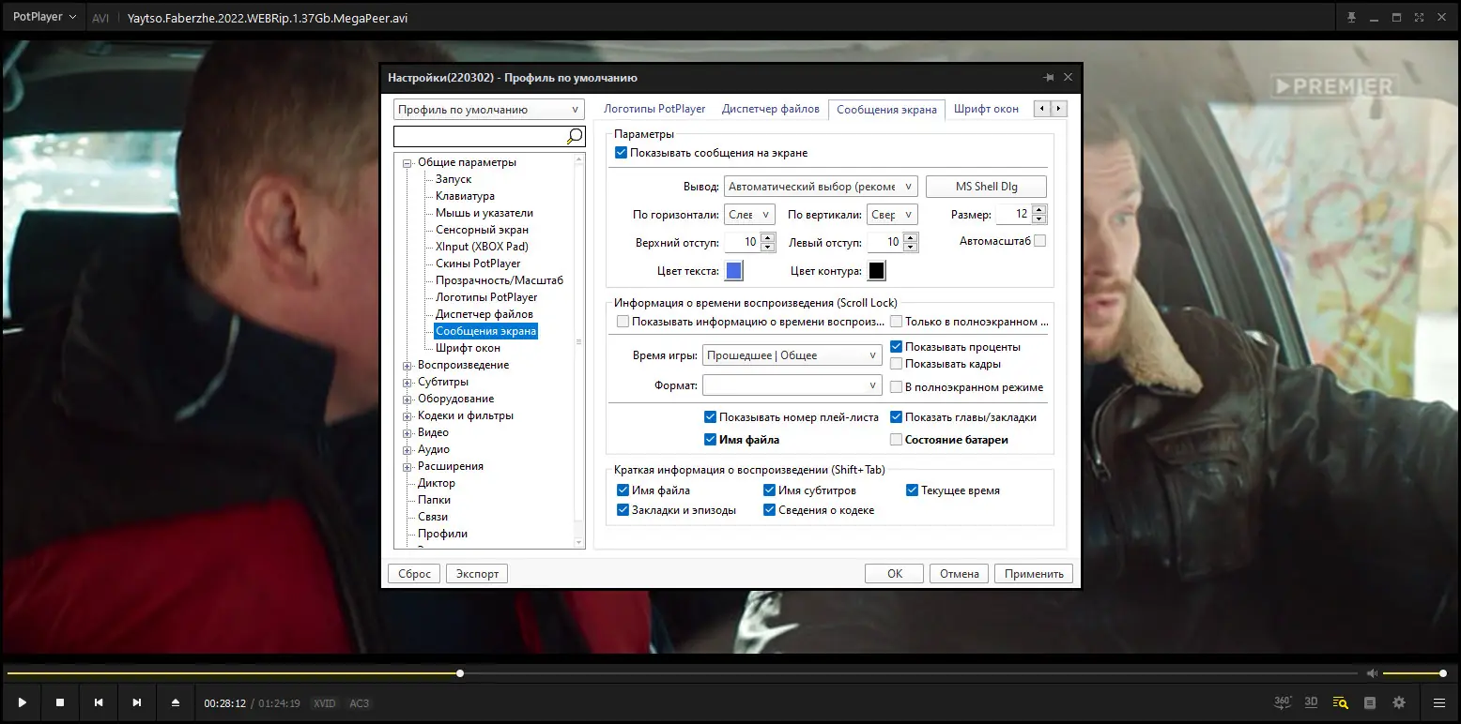Viewport: 1461px width, 724px height.
Task: Pick a new Цвет текста color swatch
Action: (734, 271)
